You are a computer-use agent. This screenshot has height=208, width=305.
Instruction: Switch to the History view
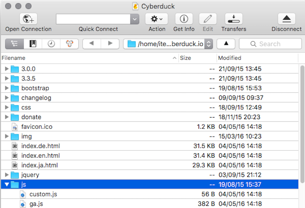pos(51,44)
